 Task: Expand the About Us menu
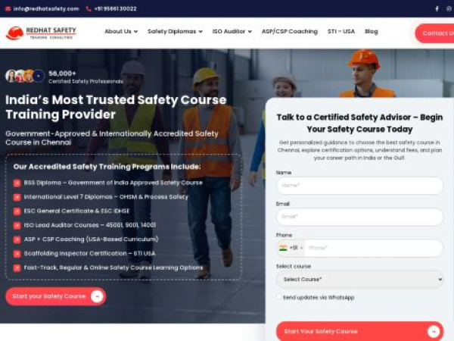[x=121, y=31]
